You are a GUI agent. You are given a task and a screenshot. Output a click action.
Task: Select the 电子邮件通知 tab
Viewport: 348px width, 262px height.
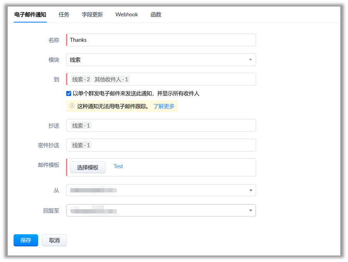coord(30,15)
